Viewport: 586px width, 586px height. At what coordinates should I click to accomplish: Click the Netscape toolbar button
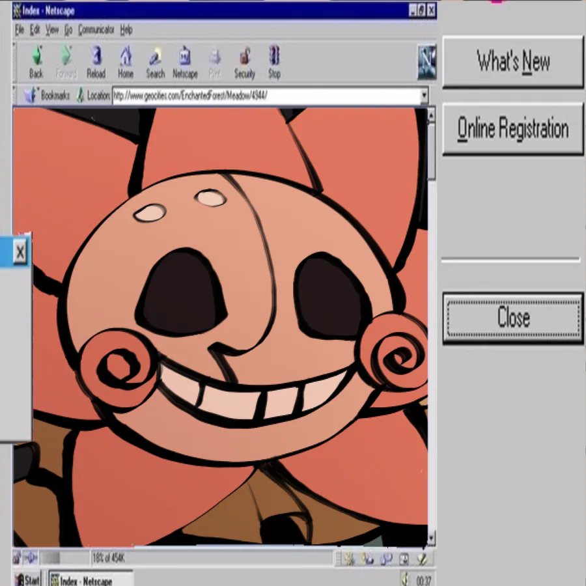[x=185, y=62]
